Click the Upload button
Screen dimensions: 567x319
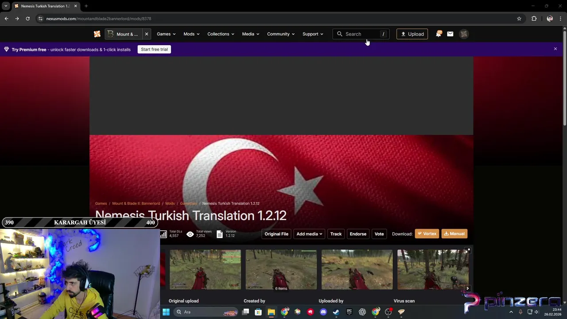[x=412, y=34]
